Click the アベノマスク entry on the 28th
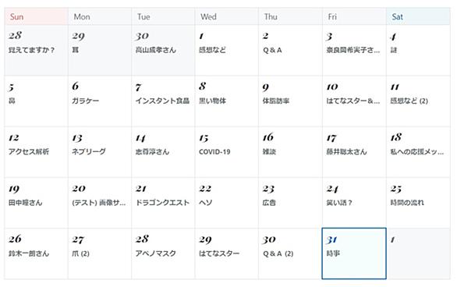The image size is (457, 287). point(156,253)
